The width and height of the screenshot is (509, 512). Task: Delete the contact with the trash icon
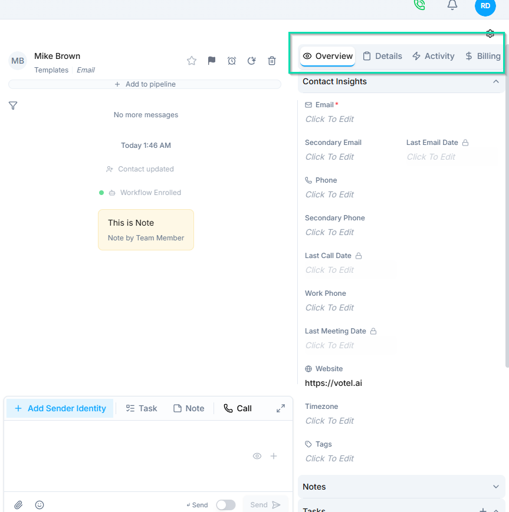(x=271, y=60)
